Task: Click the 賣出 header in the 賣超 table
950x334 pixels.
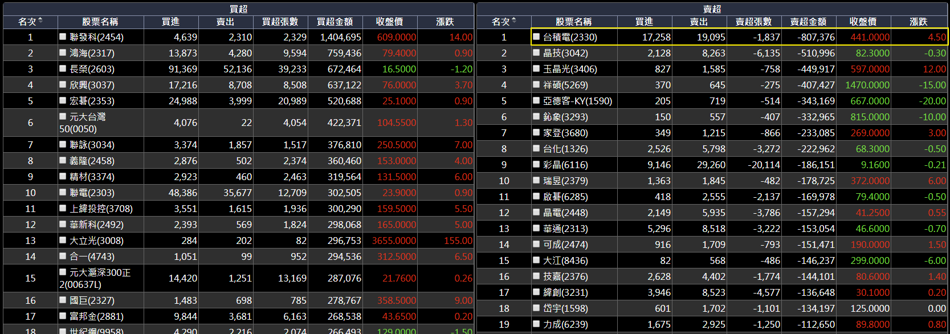Action: pos(699,22)
